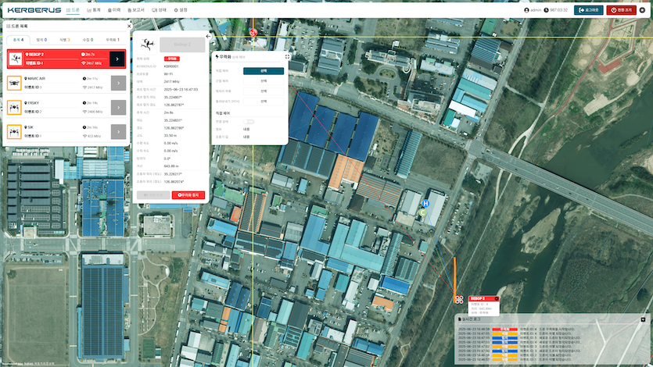Click the fullscreen icon in 무력화 panel
This screenshot has height=367, width=653.
point(287,56)
